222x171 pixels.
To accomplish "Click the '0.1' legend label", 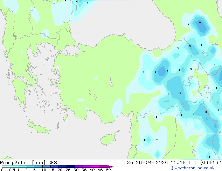I will pyautogui.click(x=4, y=170).
